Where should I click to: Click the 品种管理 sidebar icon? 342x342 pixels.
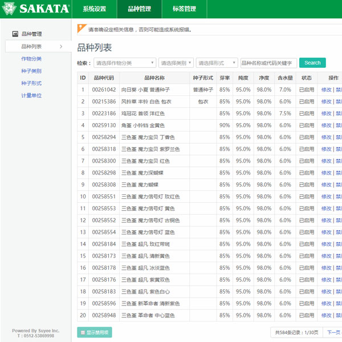[15, 34]
